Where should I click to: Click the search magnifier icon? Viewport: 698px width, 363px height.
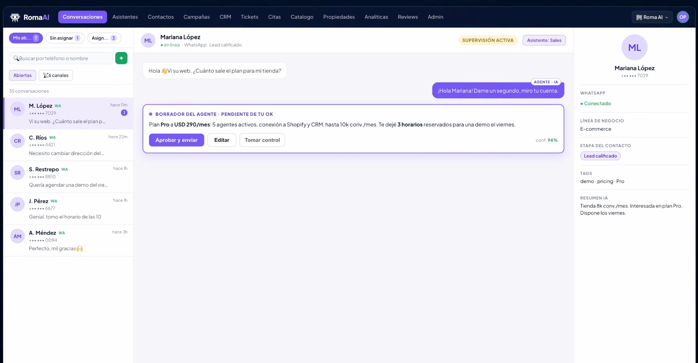point(16,58)
